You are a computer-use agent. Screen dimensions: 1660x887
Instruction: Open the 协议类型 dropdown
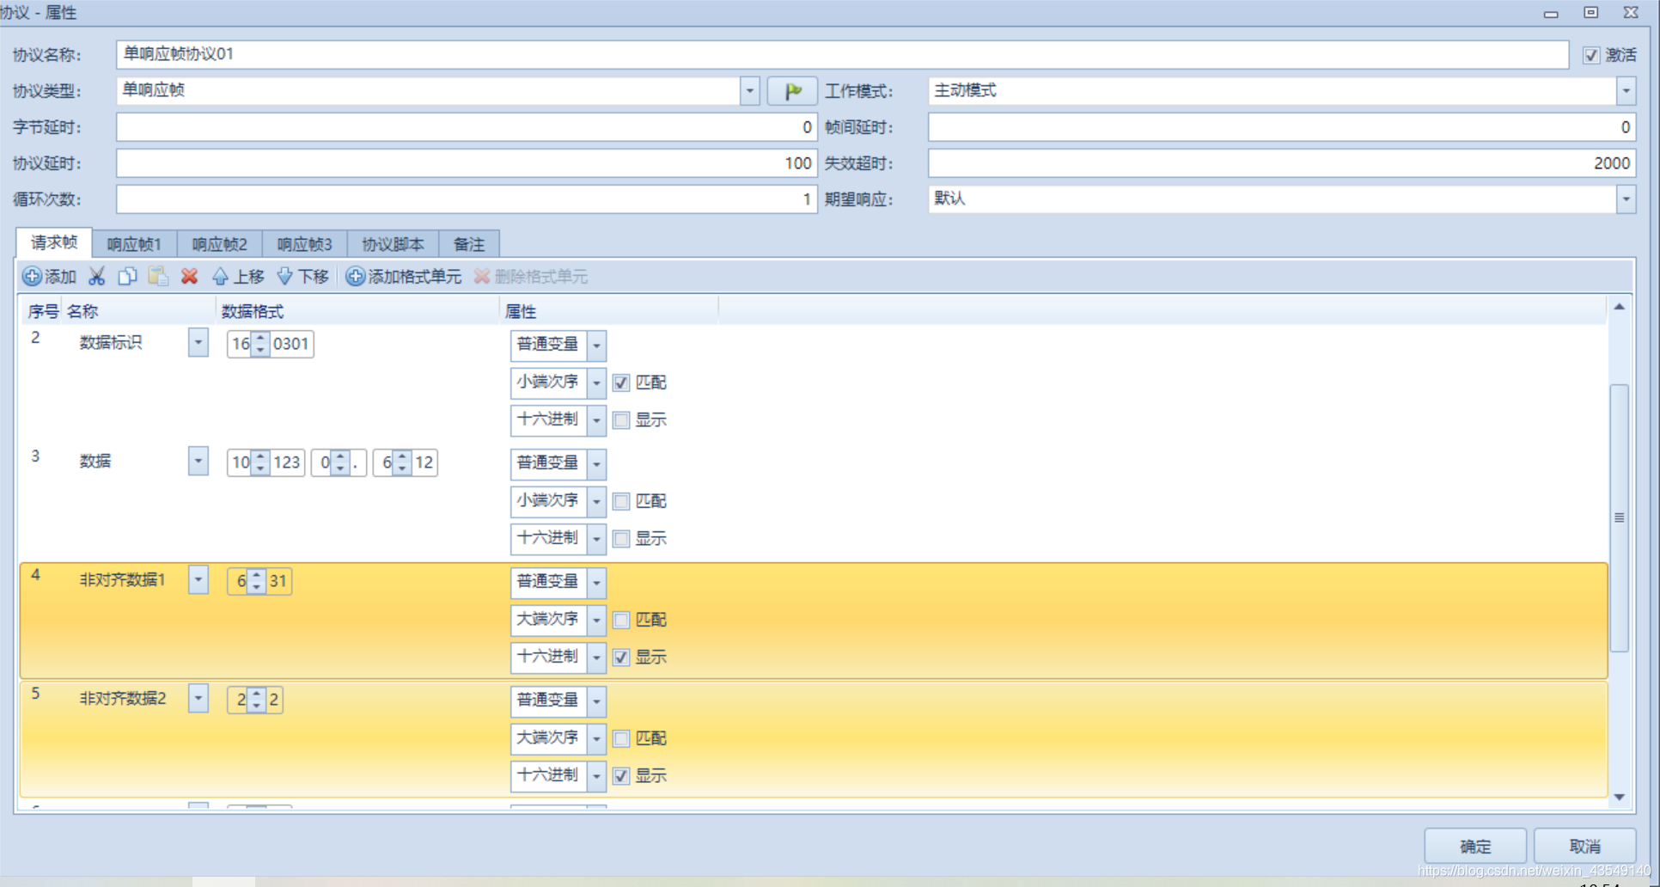(749, 91)
